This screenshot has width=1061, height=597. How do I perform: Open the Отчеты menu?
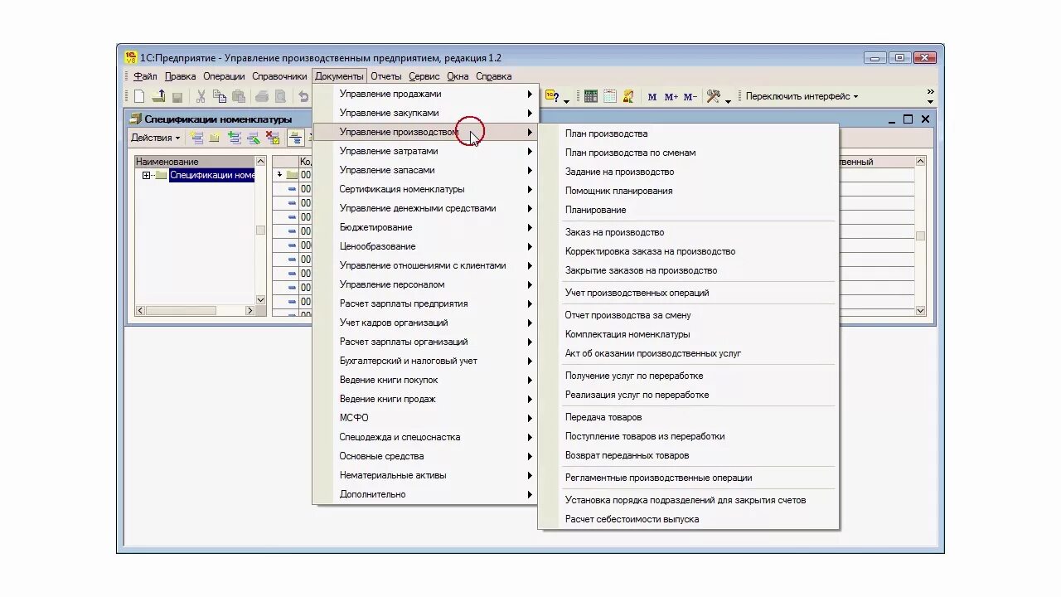[386, 76]
